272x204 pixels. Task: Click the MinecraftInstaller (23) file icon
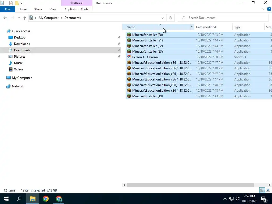click(x=129, y=51)
